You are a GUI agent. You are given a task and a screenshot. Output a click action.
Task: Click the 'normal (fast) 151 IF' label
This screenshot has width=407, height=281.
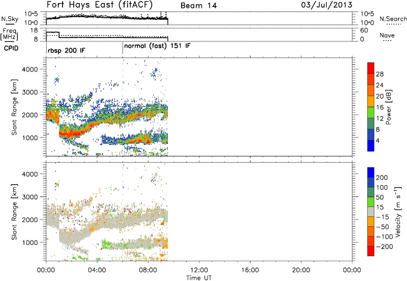[x=157, y=46]
